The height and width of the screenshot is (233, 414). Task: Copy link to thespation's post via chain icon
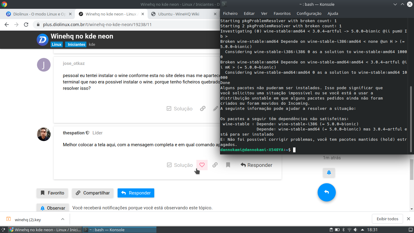tap(215, 165)
